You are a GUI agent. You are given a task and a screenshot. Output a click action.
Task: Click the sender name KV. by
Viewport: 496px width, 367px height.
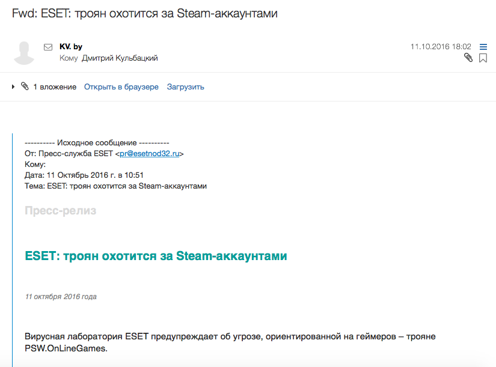[71, 47]
